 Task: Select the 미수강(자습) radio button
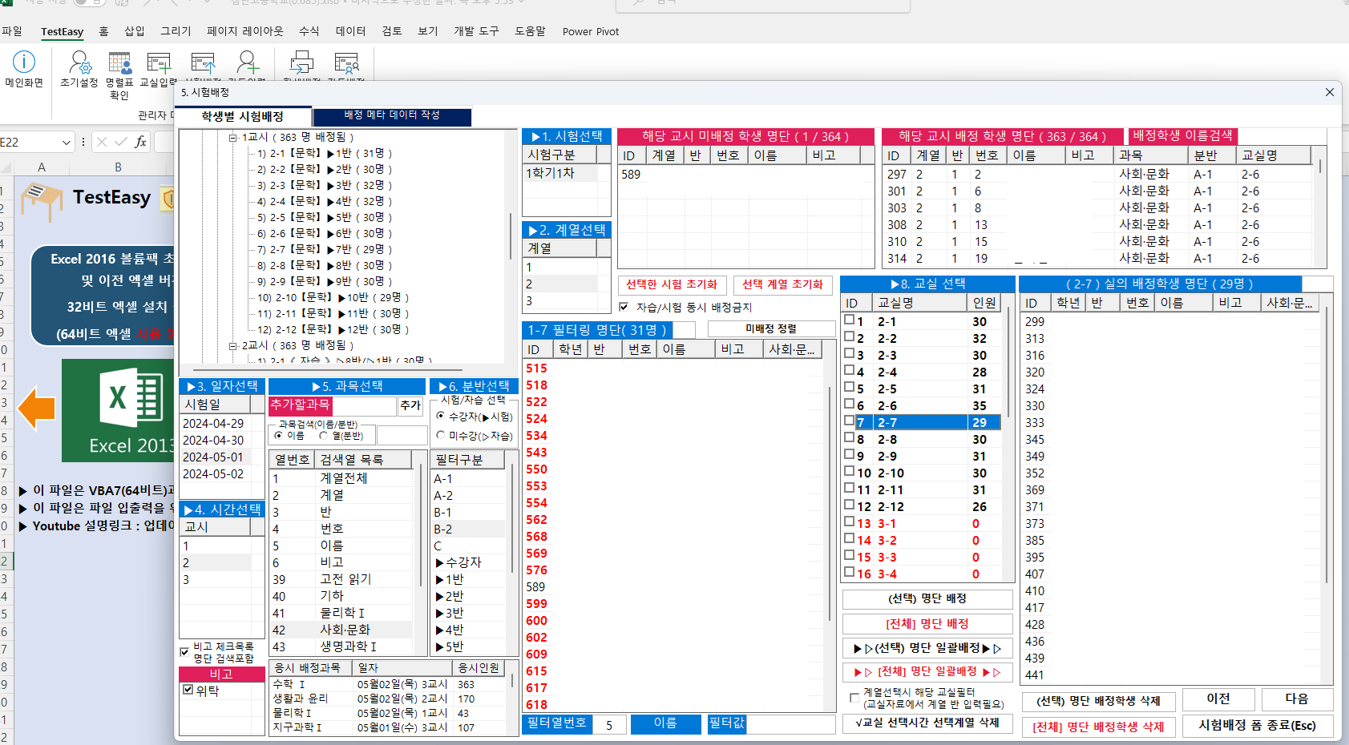(440, 435)
